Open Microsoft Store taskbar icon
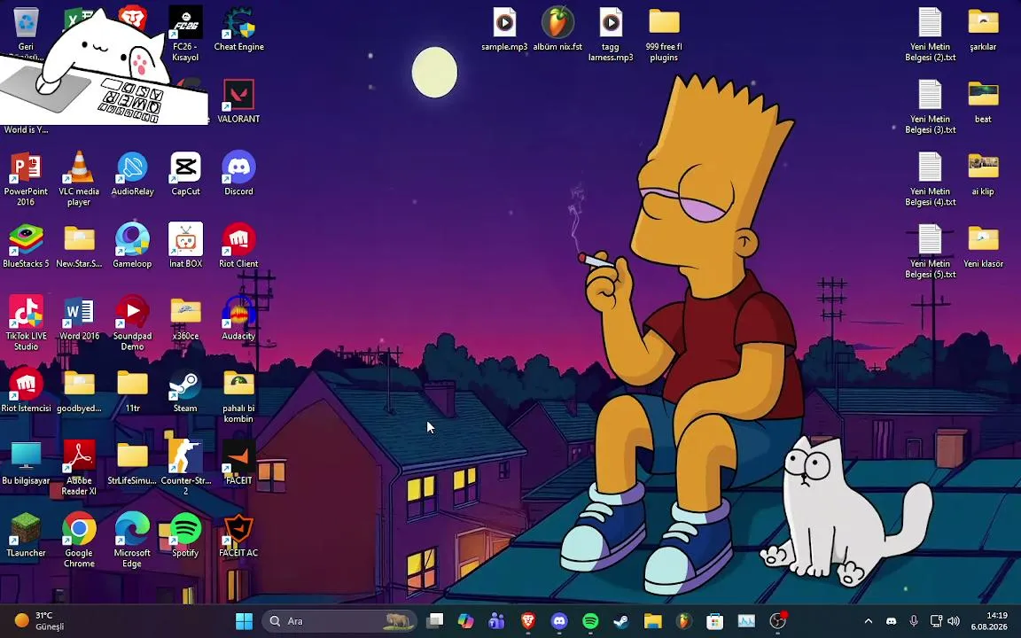Image resolution: width=1021 pixels, height=638 pixels. [715, 621]
